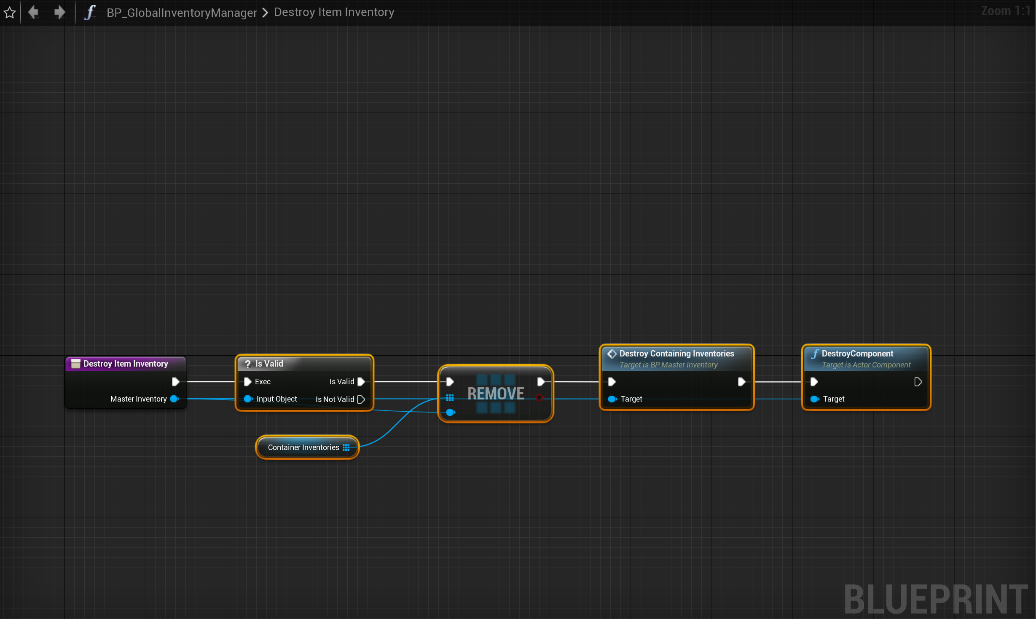Select the Destroy Item Inventory entry node
The width and height of the screenshot is (1036, 619).
pyautogui.click(x=125, y=364)
